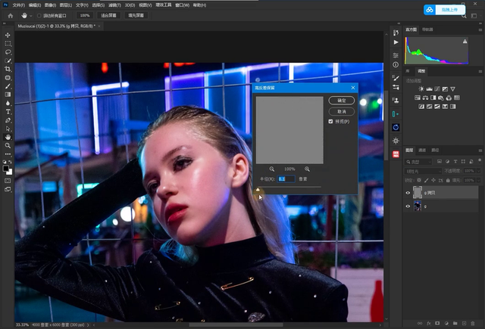Switch to the 导航器 (Navigator) tab
The image size is (485, 329).
[x=427, y=29]
